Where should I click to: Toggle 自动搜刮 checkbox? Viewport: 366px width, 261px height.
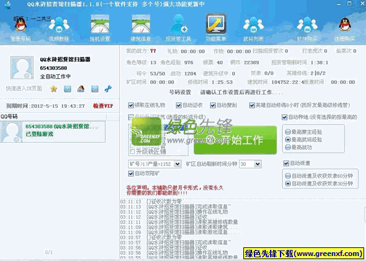pos(212,105)
